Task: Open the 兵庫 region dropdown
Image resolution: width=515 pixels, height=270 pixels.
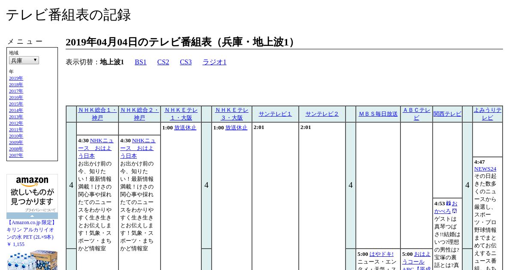Action: (x=24, y=60)
